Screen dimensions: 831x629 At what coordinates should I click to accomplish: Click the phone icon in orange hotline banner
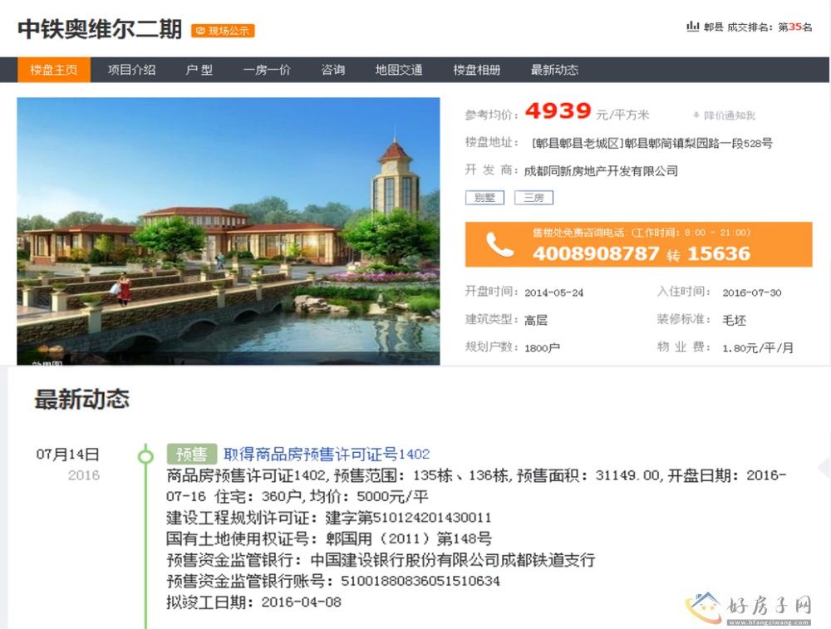(499, 244)
